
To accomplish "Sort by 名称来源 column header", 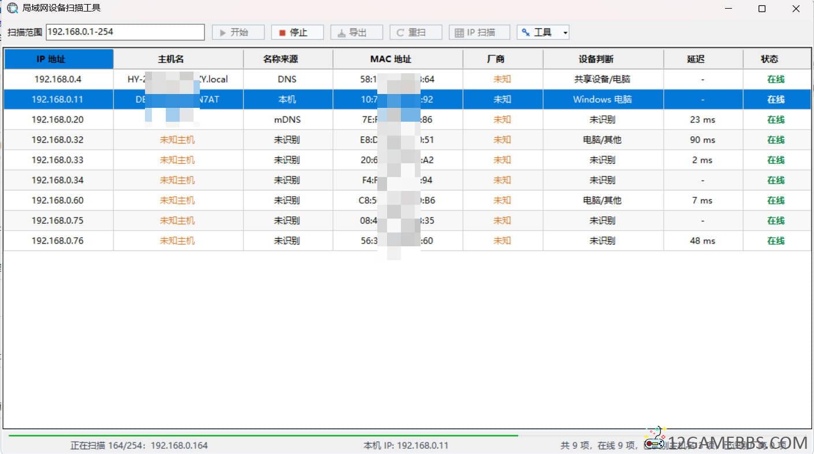I will (288, 59).
